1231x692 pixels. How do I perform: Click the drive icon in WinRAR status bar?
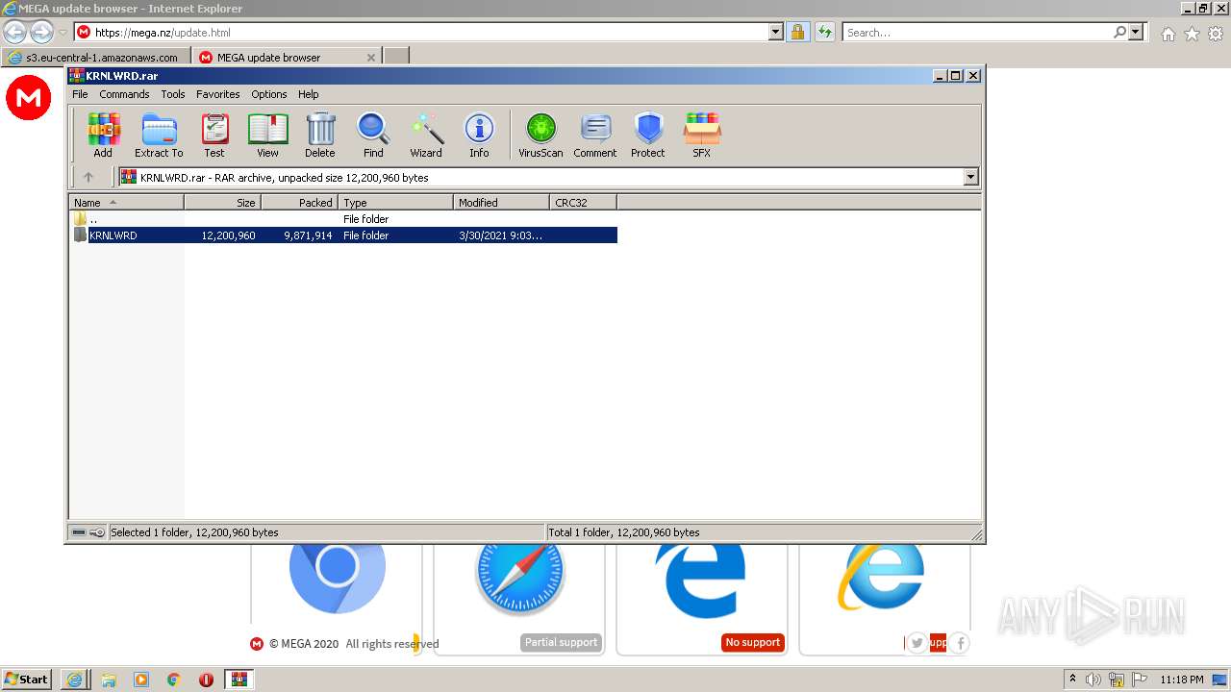point(79,532)
